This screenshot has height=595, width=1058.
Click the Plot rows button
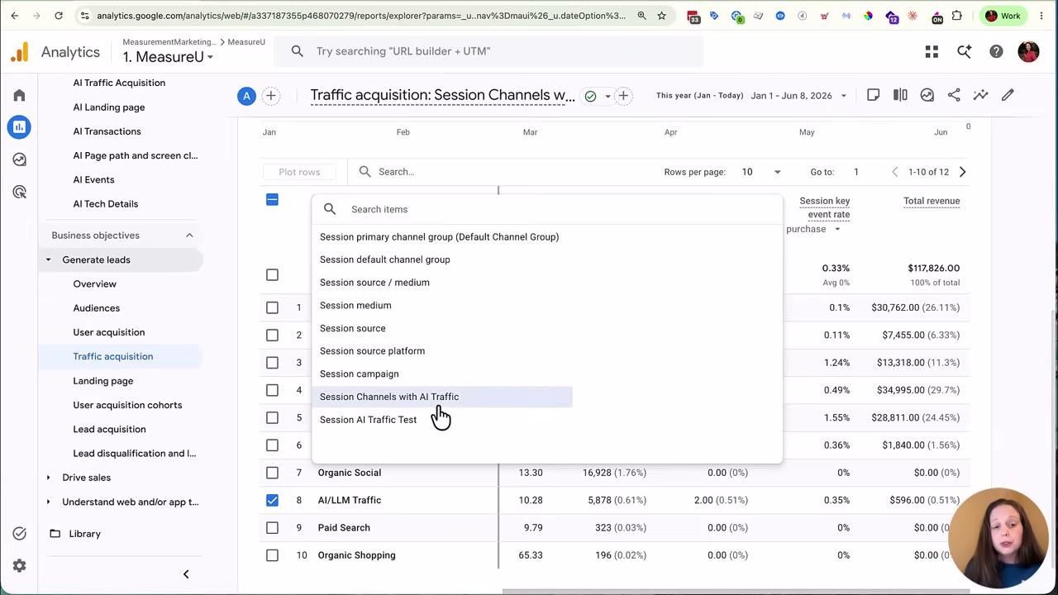click(x=299, y=172)
